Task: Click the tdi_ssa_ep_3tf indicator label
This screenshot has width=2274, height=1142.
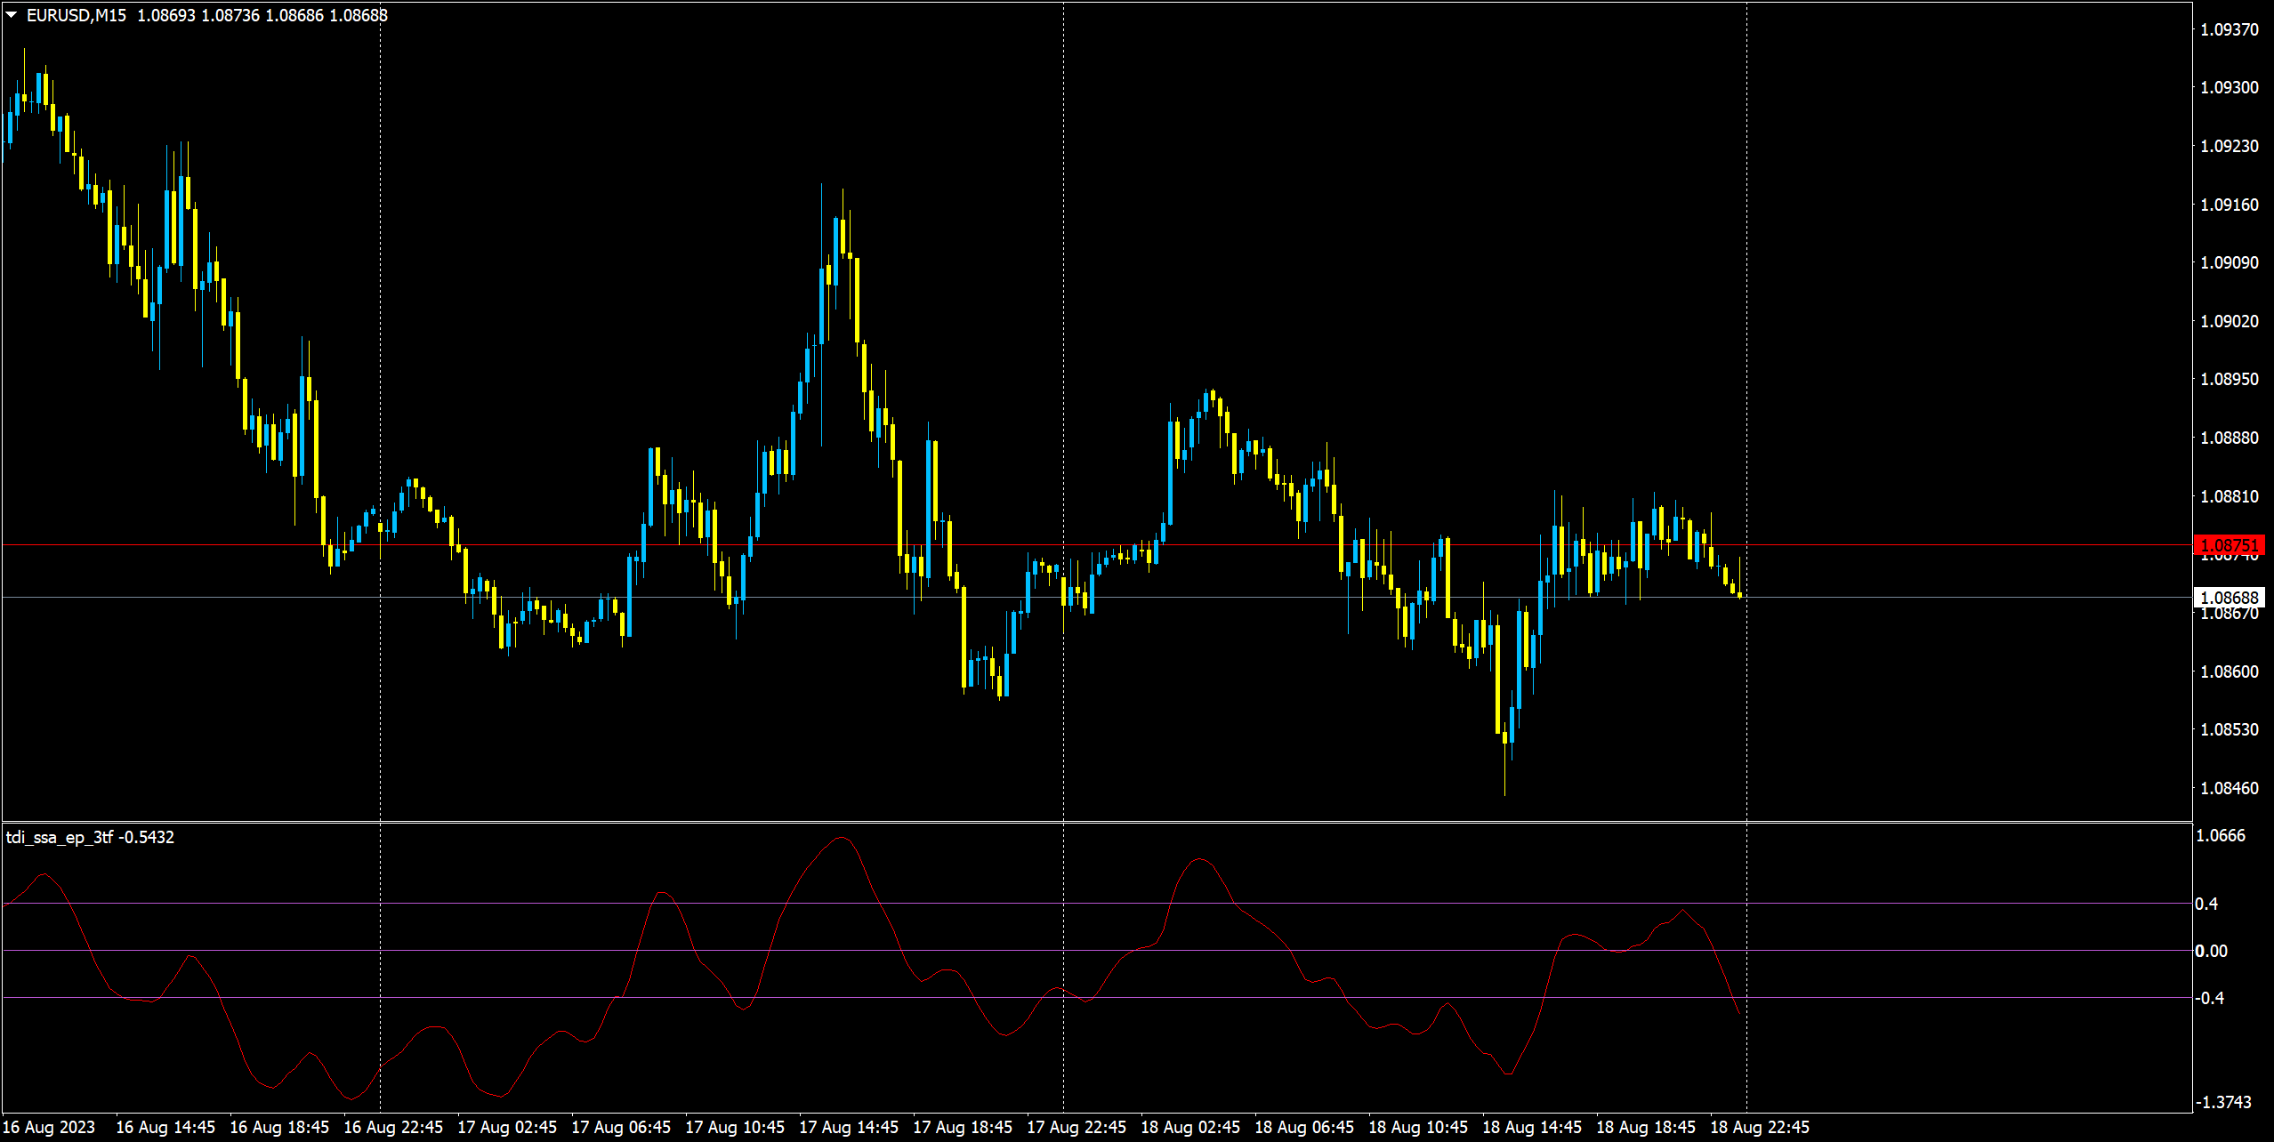Action: [x=60, y=837]
